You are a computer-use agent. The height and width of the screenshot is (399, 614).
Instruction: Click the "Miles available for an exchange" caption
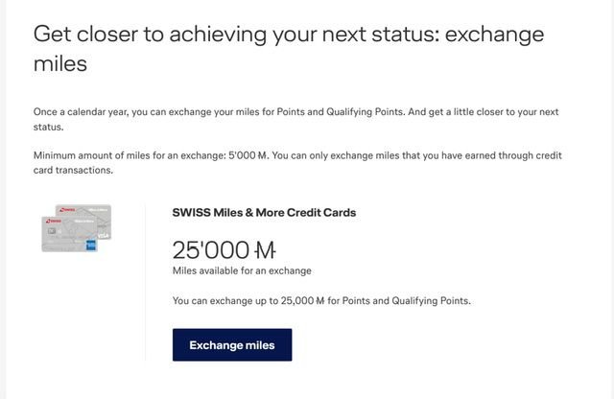(x=242, y=270)
